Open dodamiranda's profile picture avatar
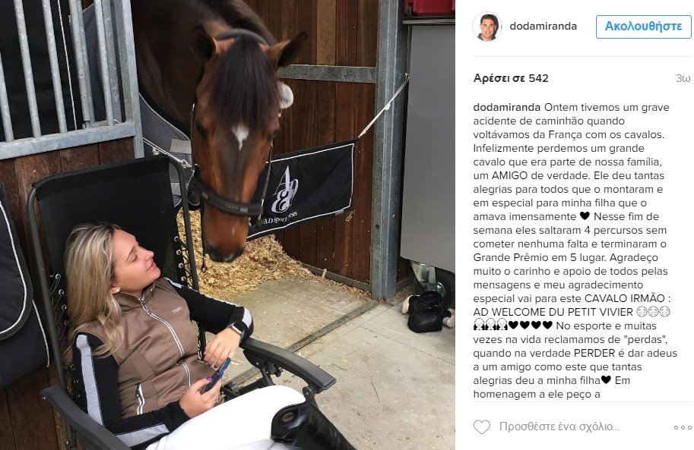The height and width of the screenshot is (450, 694). click(486, 27)
